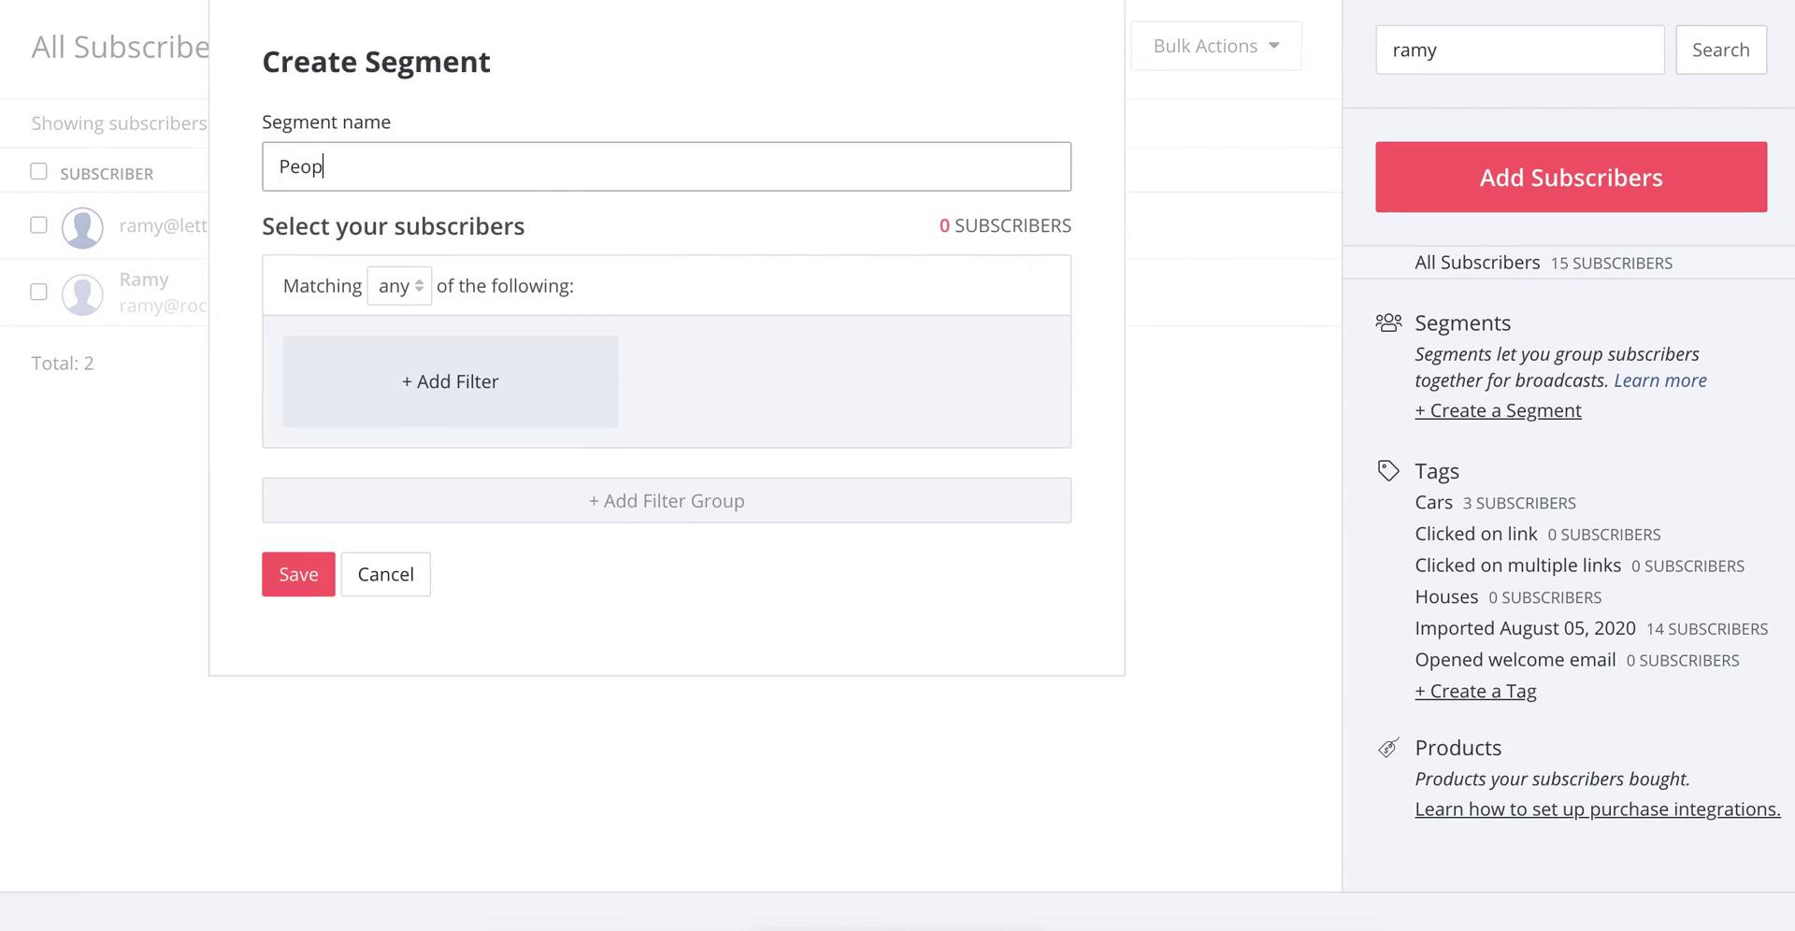This screenshot has width=1795, height=931.
Task: Click + Create a Tag link
Action: [x=1475, y=691]
